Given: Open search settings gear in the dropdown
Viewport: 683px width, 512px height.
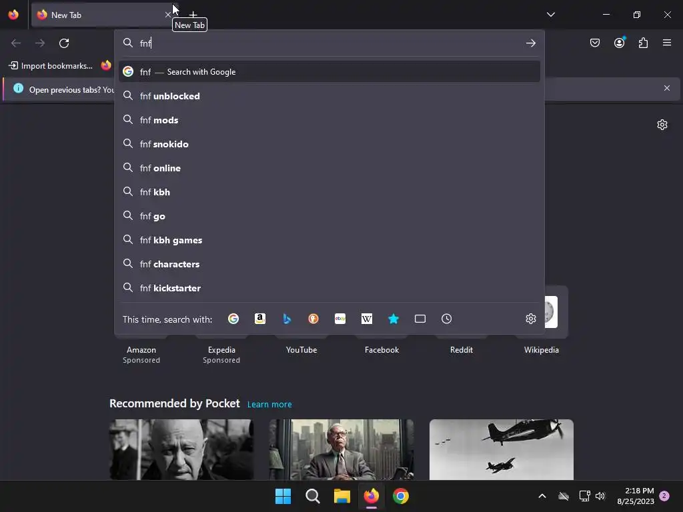Looking at the screenshot, I should [530, 319].
